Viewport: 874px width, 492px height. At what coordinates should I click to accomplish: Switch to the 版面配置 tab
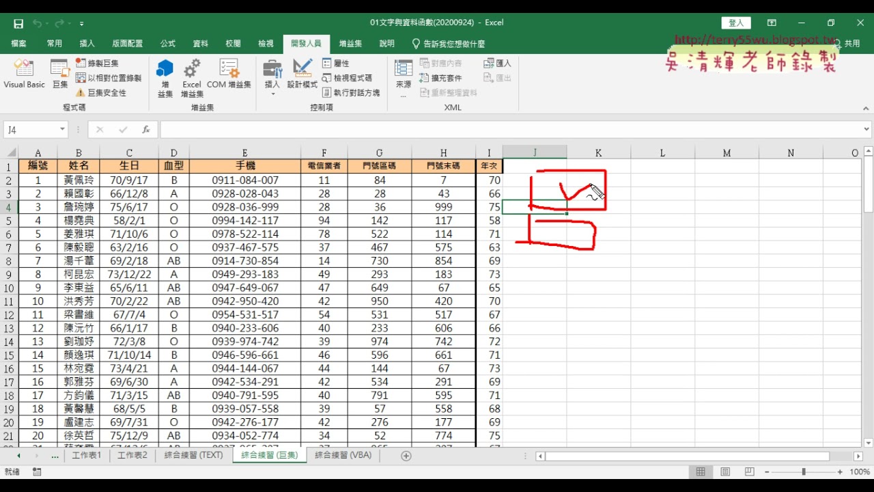pyautogui.click(x=128, y=44)
